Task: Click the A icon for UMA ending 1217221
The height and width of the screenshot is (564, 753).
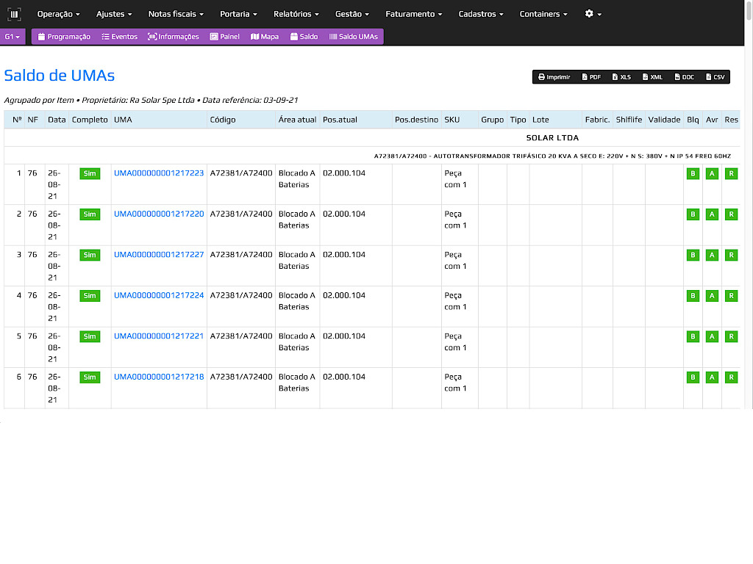Action: (x=712, y=336)
